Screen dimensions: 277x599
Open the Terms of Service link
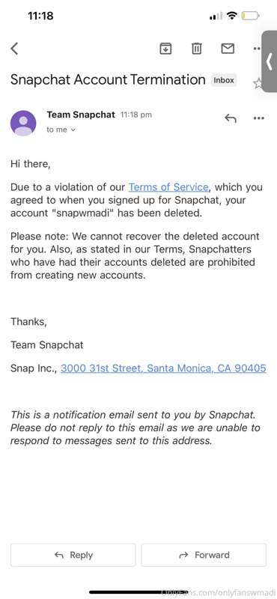tap(168, 187)
